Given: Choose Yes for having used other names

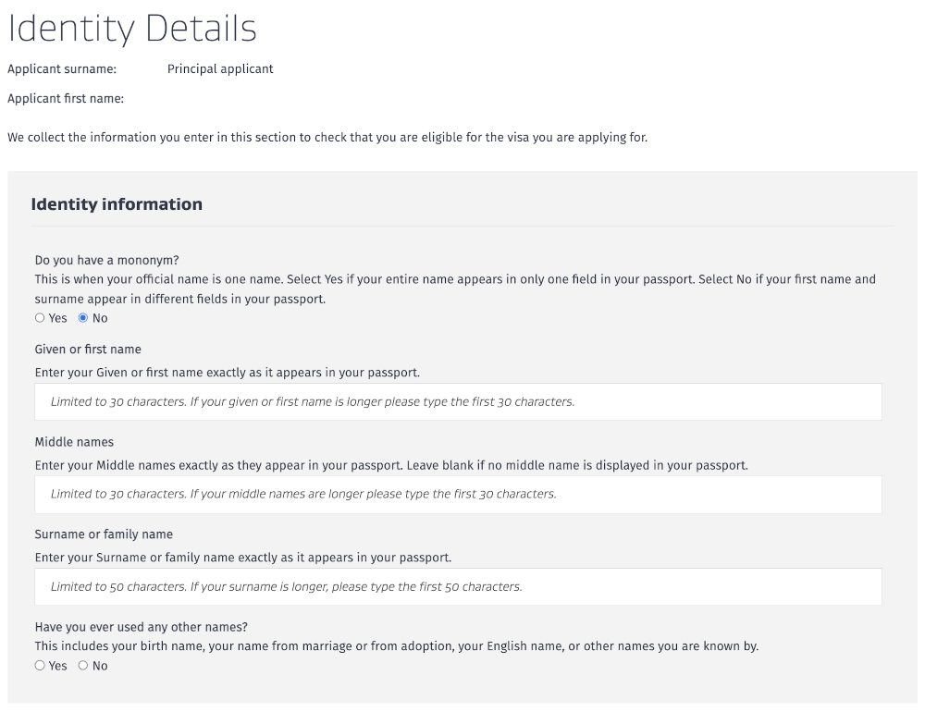Looking at the screenshot, I should (40, 666).
